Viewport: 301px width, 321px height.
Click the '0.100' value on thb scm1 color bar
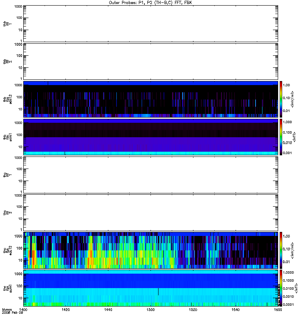coord(287,132)
